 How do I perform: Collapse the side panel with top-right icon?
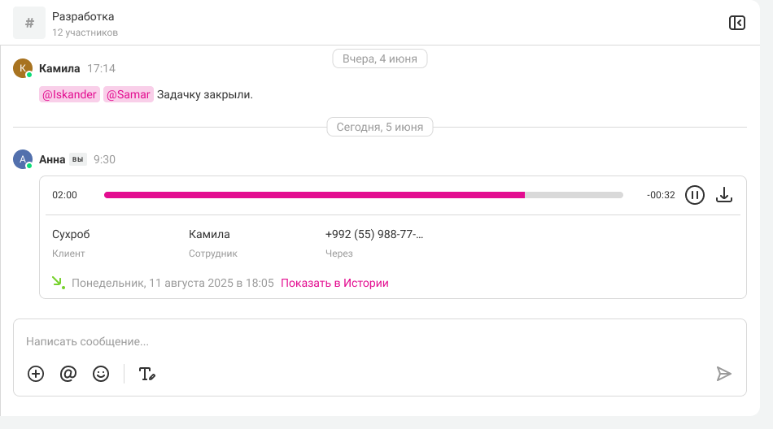pos(737,23)
